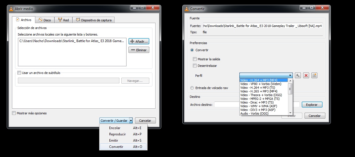
Task: Check the Desentrelazar option
Action: (195, 66)
